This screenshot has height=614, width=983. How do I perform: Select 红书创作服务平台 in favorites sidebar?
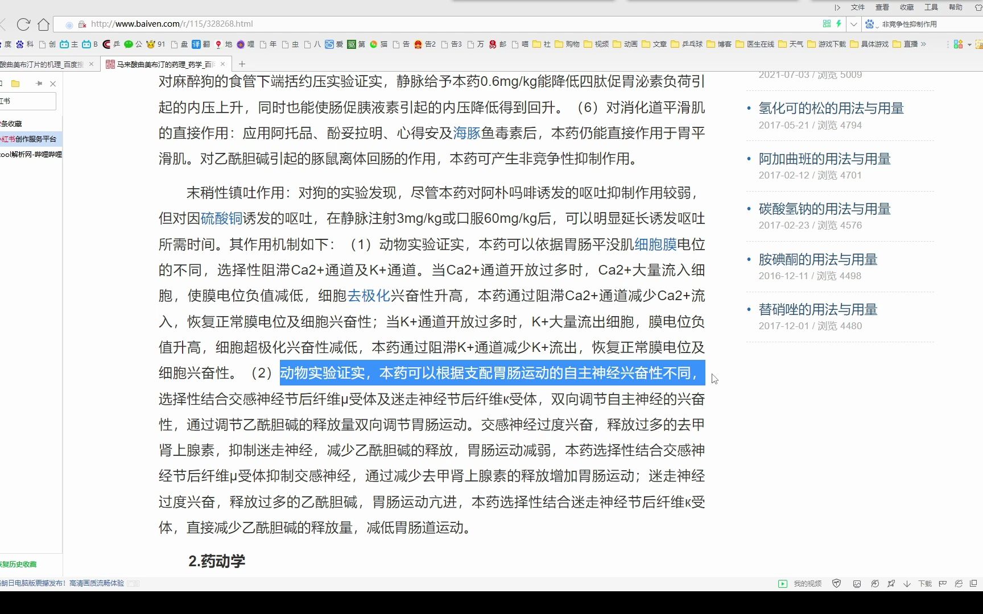pos(31,139)
